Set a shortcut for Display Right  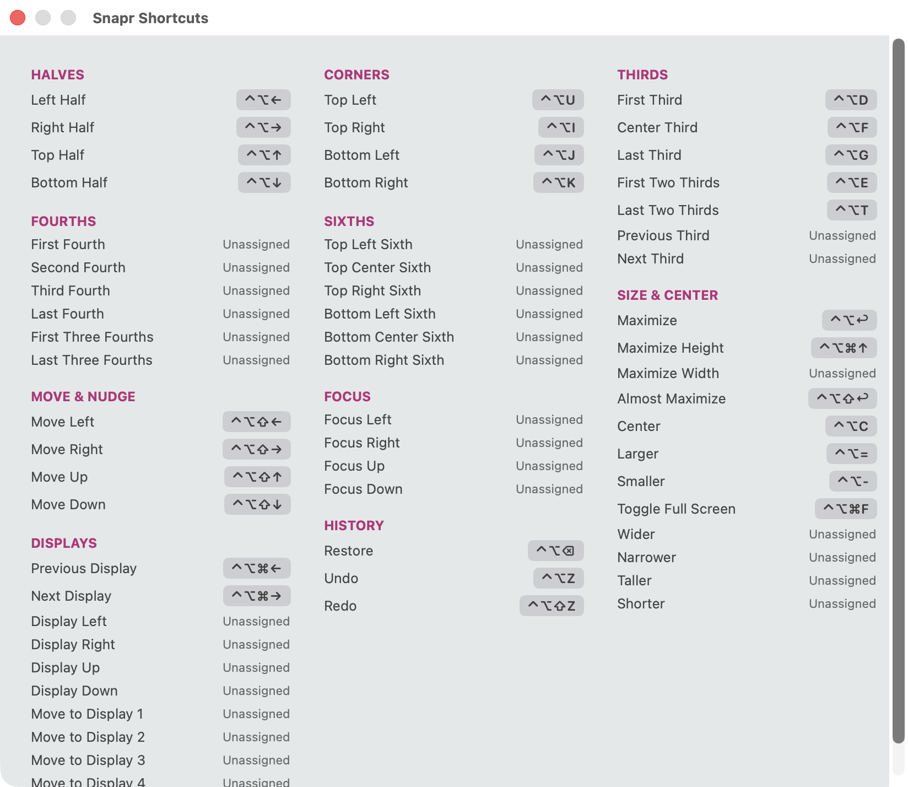pyautogui.click(x=256, y=644)
